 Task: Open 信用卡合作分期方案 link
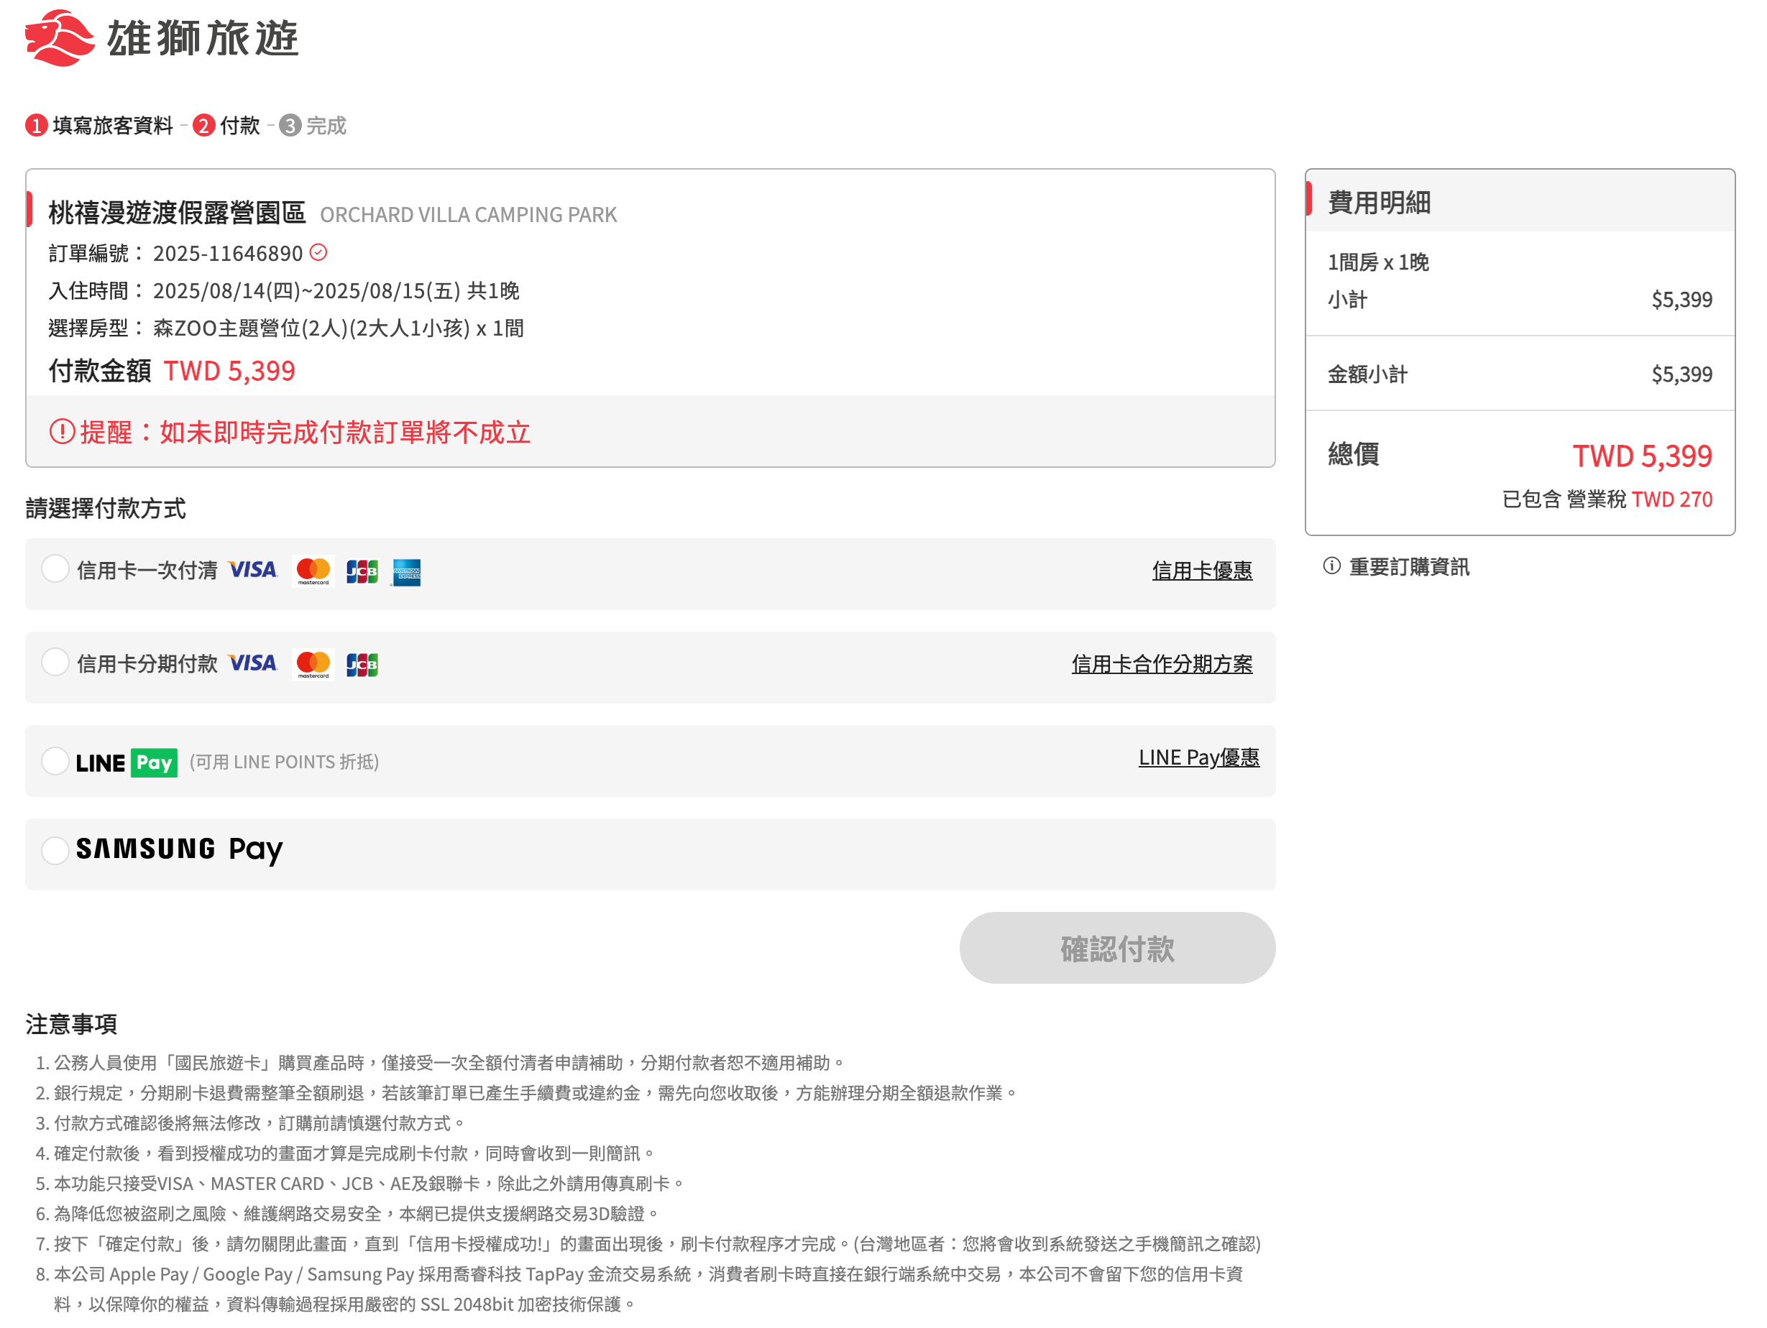click(1162, 663)
